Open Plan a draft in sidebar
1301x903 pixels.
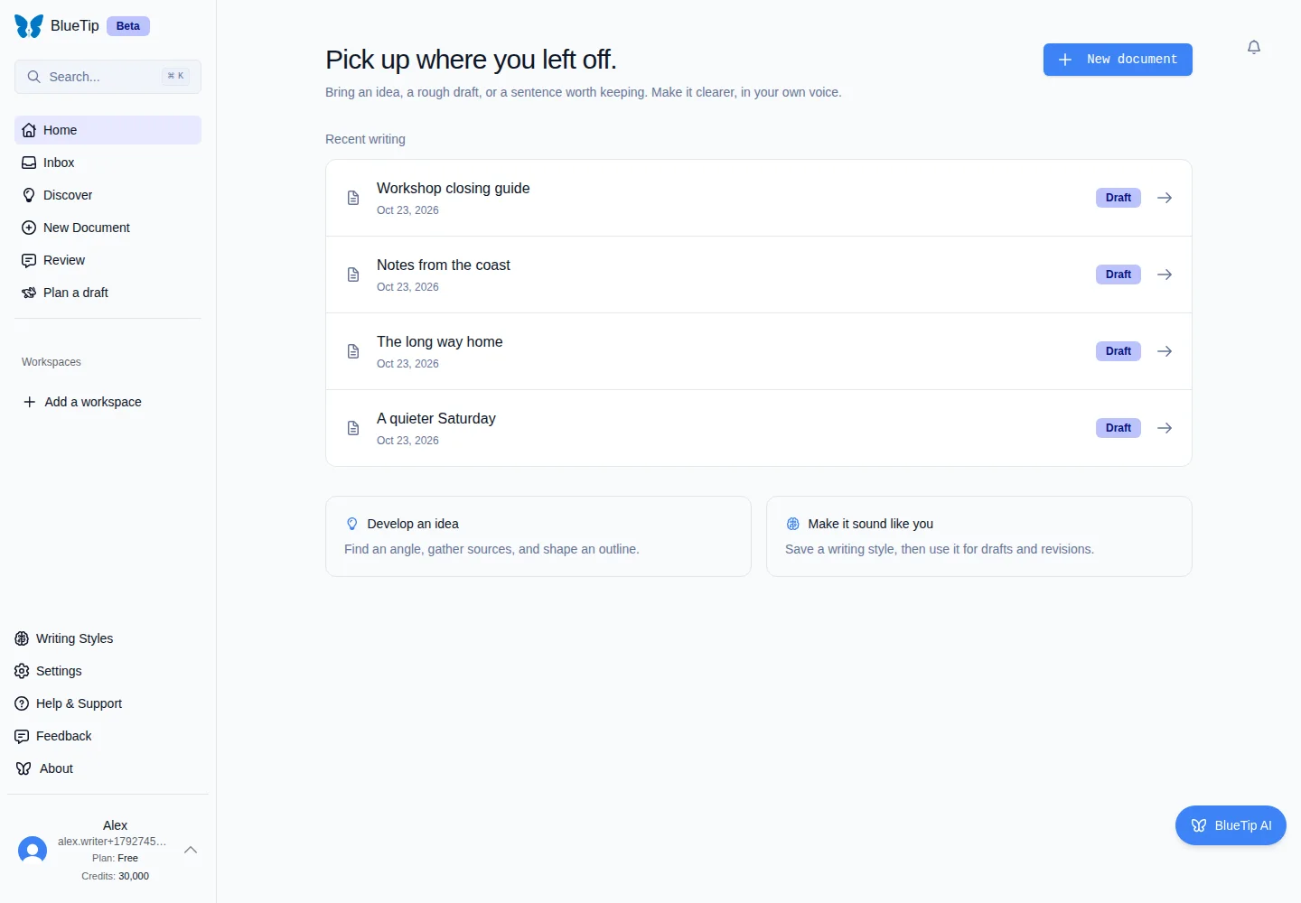[x=108, y=293]
